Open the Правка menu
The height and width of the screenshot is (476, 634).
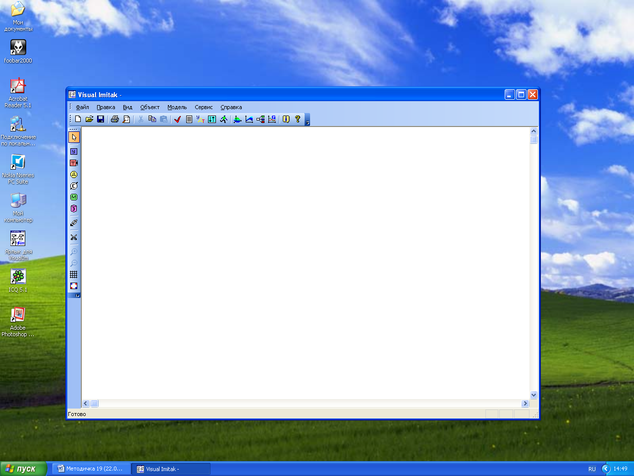pyautogui.click(x=106, y=107)
